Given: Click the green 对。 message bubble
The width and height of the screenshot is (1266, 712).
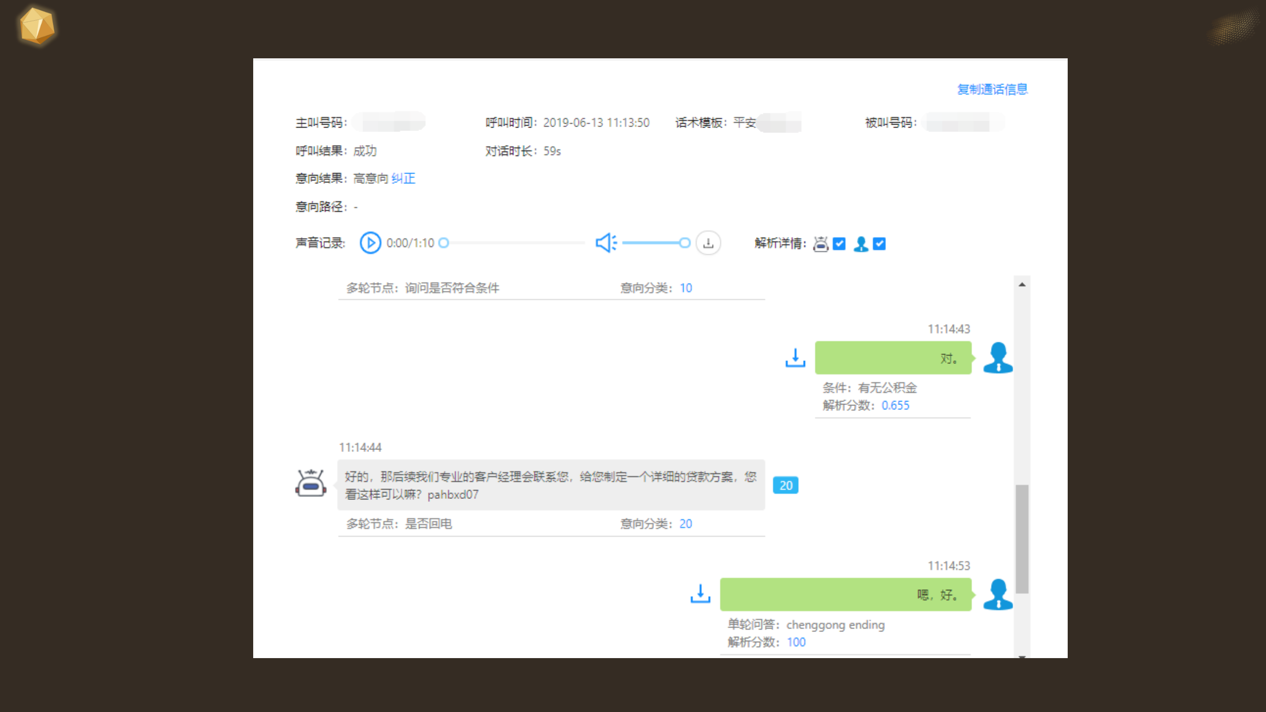Looking at the screenshot, I should coord(893,357).
